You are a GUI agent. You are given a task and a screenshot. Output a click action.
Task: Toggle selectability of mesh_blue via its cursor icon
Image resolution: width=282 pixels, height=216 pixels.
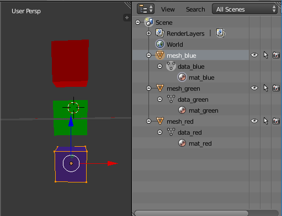click(x=265, y=55)
